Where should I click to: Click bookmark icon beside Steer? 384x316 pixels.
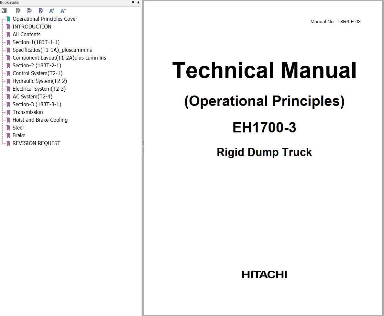pos(8,128)
